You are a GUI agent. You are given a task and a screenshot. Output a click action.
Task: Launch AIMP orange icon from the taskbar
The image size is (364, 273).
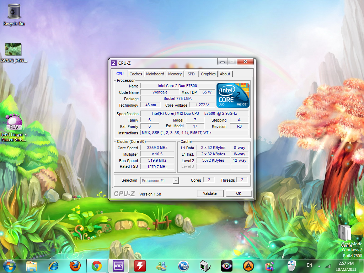248,266
